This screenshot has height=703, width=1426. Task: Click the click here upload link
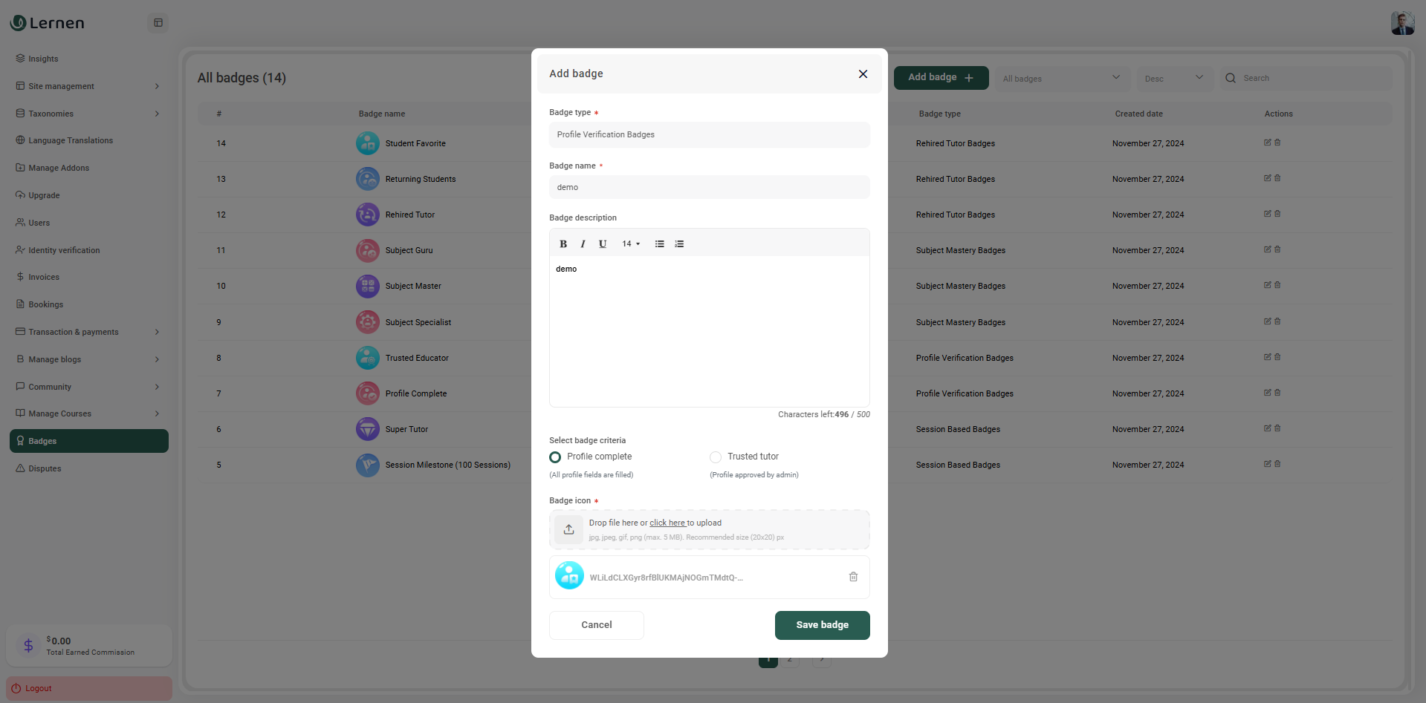[667, 523]
